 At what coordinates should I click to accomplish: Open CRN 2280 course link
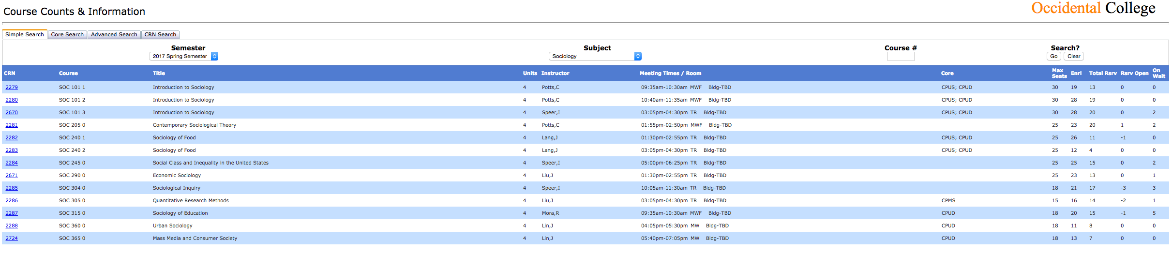pos(12,100)
